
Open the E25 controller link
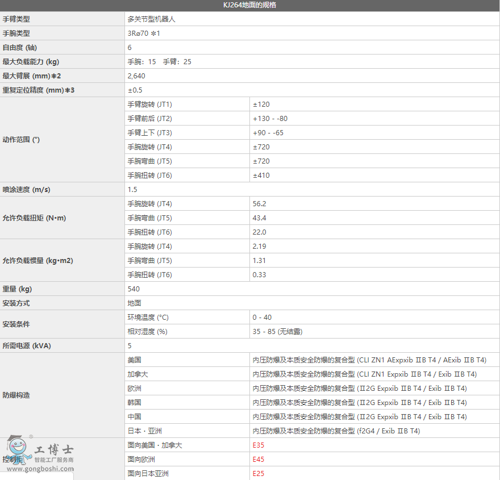tap(259, 473)
